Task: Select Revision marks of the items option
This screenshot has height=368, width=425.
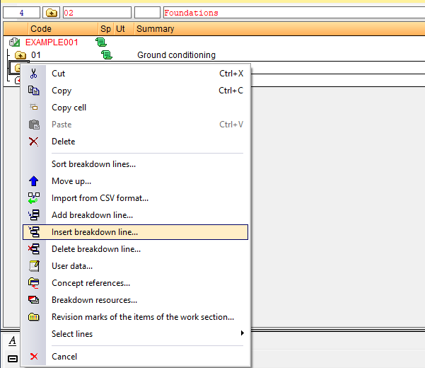Action: pos(136,317)
